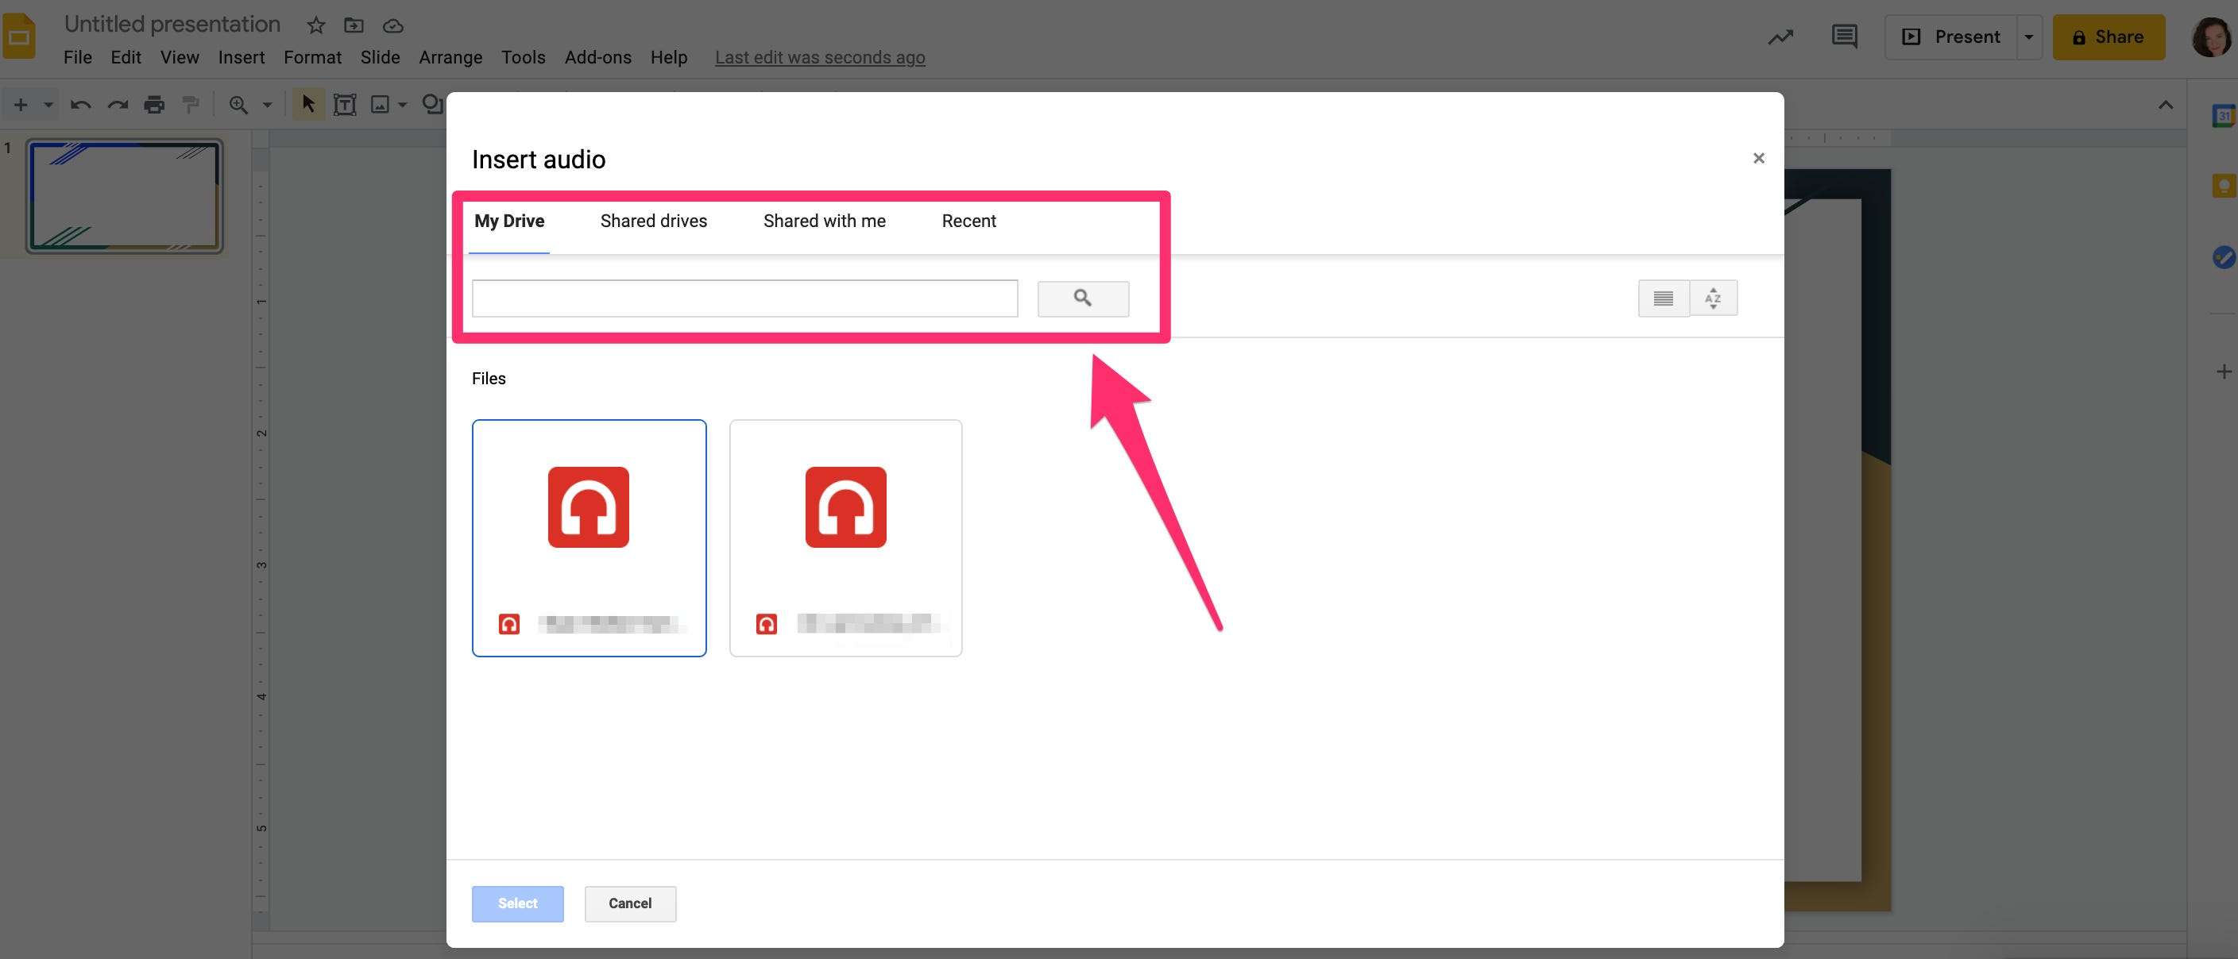2238x959 pixels.
Task: Click the search icon in Insert audio
Action: [x=1084, y=297]
